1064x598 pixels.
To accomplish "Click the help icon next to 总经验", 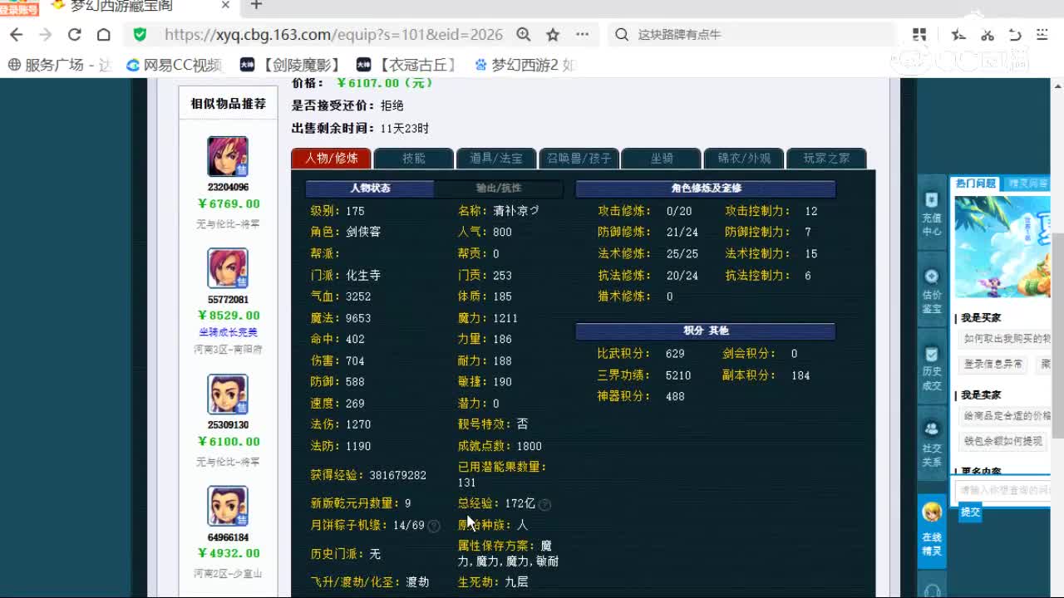I will (x=544, y=504).
